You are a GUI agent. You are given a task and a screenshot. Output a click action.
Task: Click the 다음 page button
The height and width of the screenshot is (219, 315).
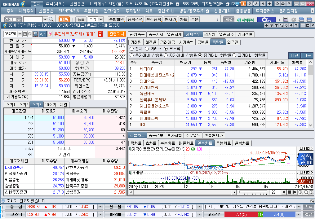pos(307,55)
